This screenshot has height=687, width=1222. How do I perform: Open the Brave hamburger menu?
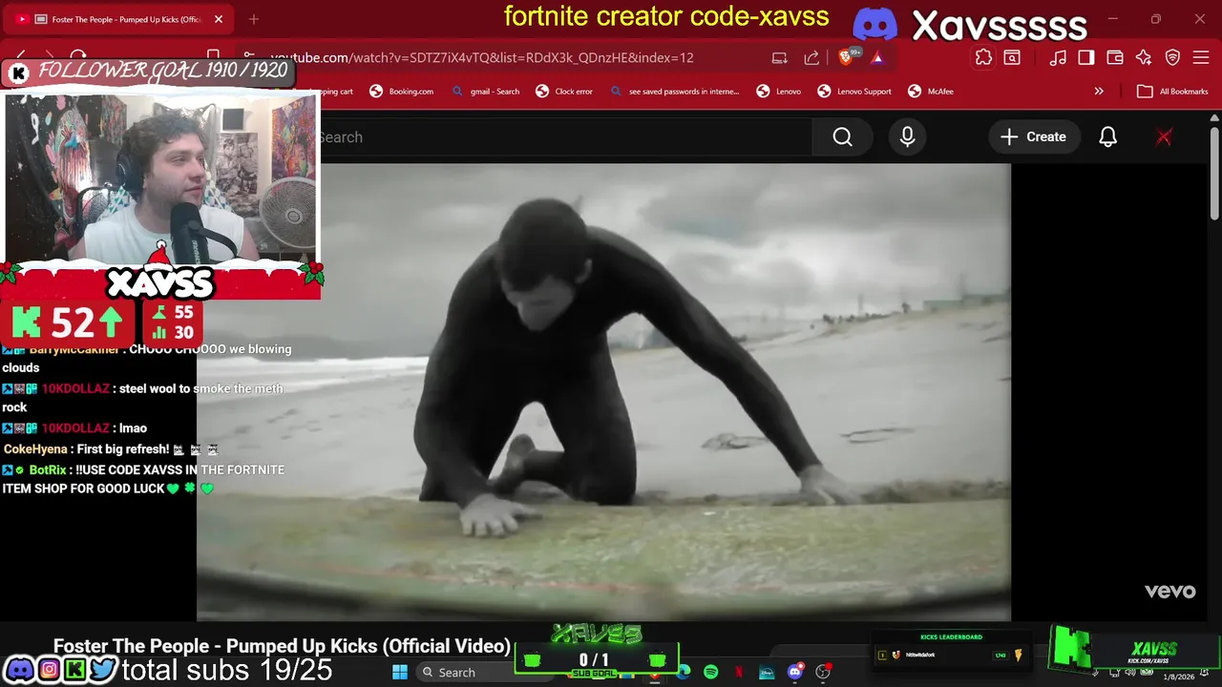pos(1201,57)
